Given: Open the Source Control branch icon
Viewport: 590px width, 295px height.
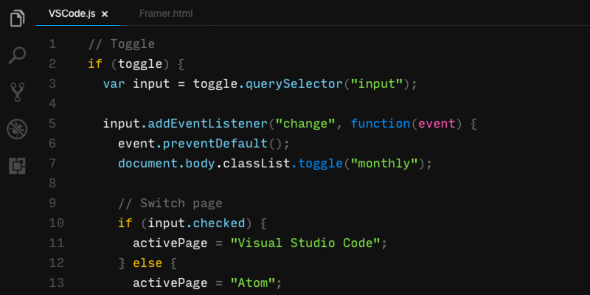Looking at the screenshot, I should (x=17, y=92).
